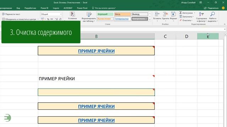
Task: Click the Insert cells (Вставить) icon
Action: point(157,14)
